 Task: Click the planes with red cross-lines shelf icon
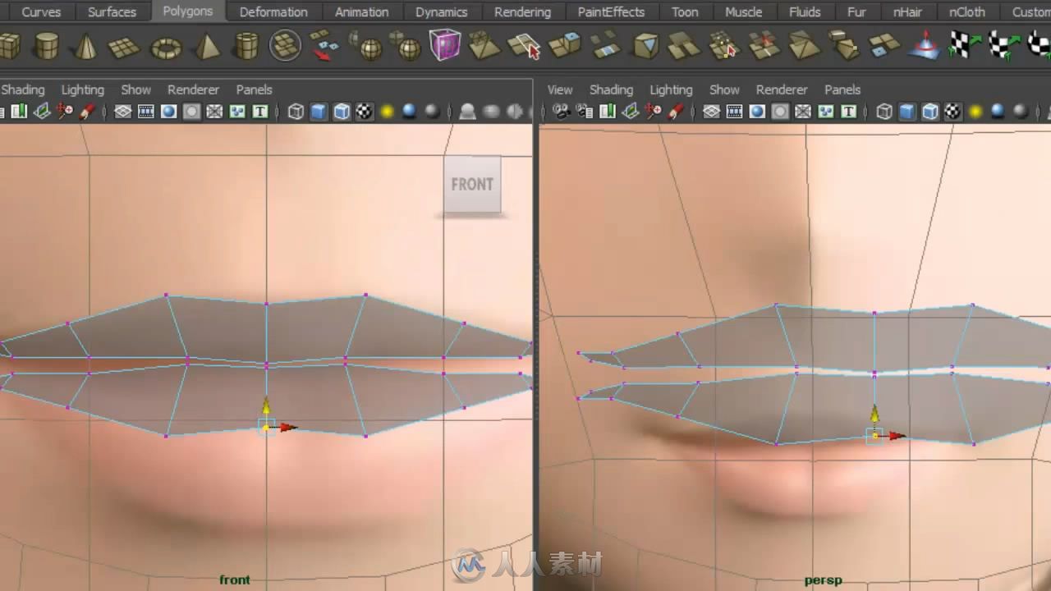[764, 46]
